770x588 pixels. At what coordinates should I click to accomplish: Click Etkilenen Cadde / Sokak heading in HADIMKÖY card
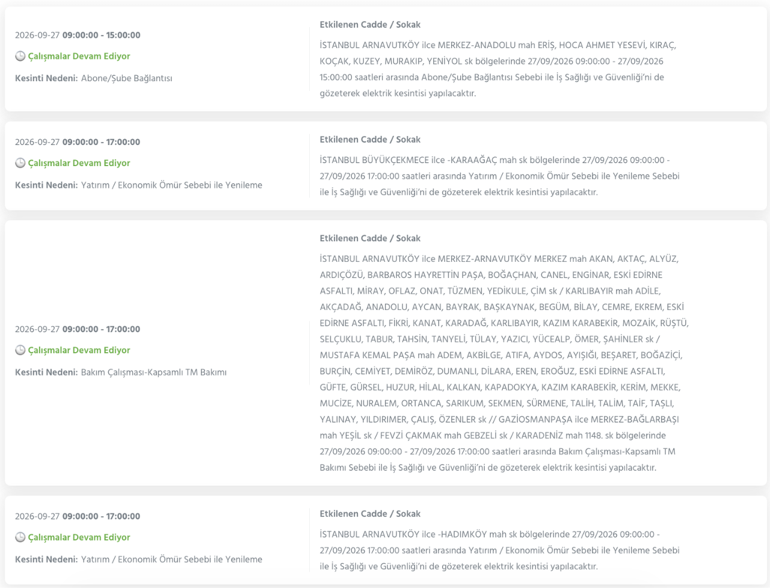coord(370,514)
